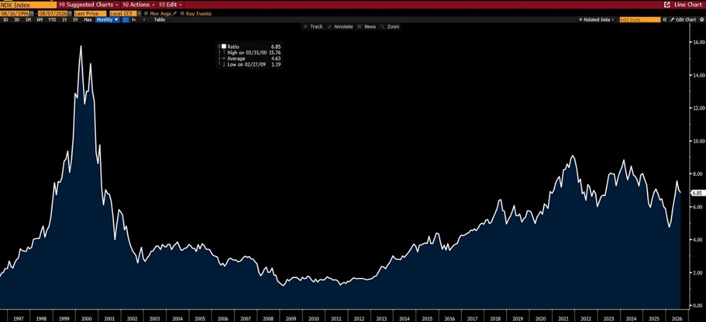Activate the Zoom tool
The width and height of the screenshot is (706, 322).
click(390, 27)
